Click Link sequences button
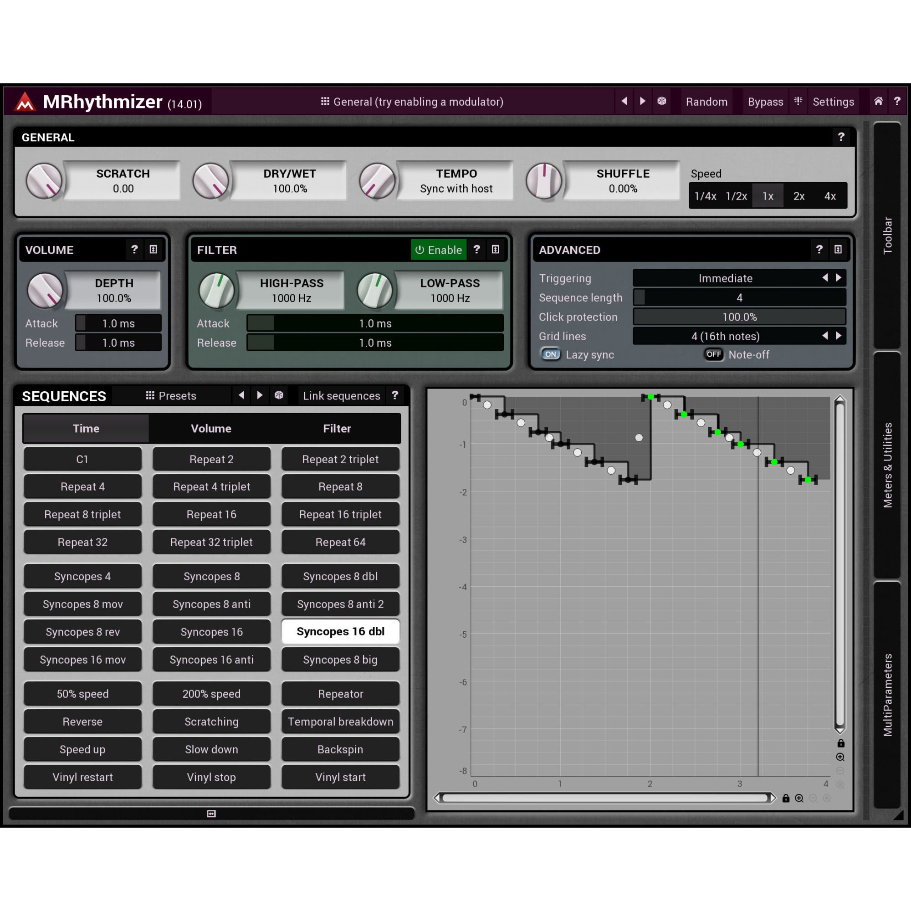This screenshot has width=911, height=911. click(341, 396)
